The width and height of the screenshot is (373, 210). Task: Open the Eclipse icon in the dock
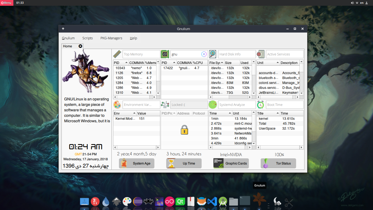tap(138, 202)
